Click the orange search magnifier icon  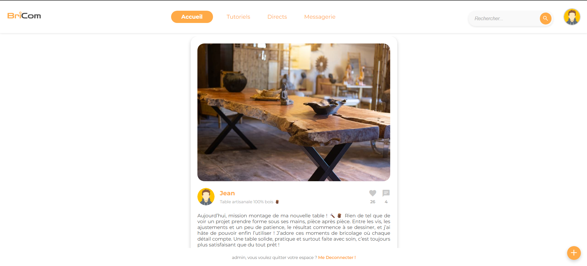tap(545, 18)
